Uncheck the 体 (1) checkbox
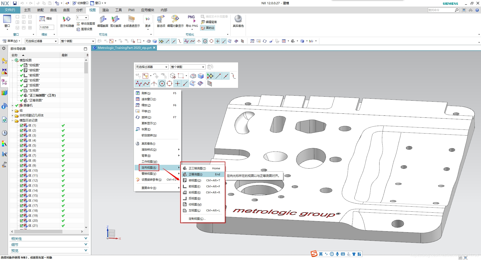 pos(22,125)
